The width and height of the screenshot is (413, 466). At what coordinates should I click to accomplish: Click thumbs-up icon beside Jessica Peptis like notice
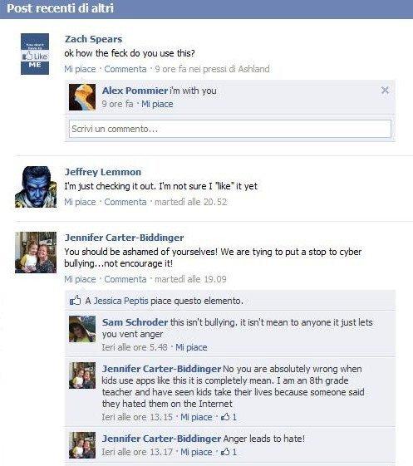tap(75, 300)
